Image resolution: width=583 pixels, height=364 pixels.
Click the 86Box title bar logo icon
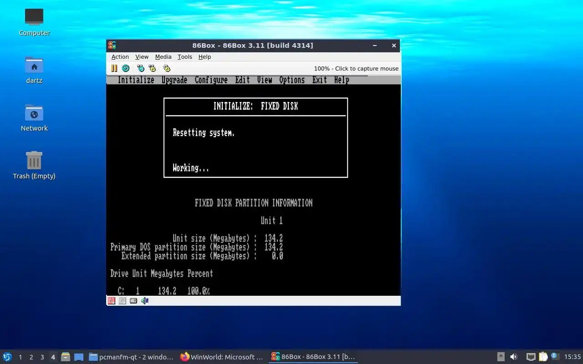point(112,45)
